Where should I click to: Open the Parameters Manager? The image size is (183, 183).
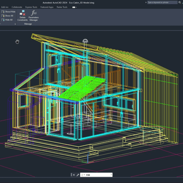click(34, 13)
